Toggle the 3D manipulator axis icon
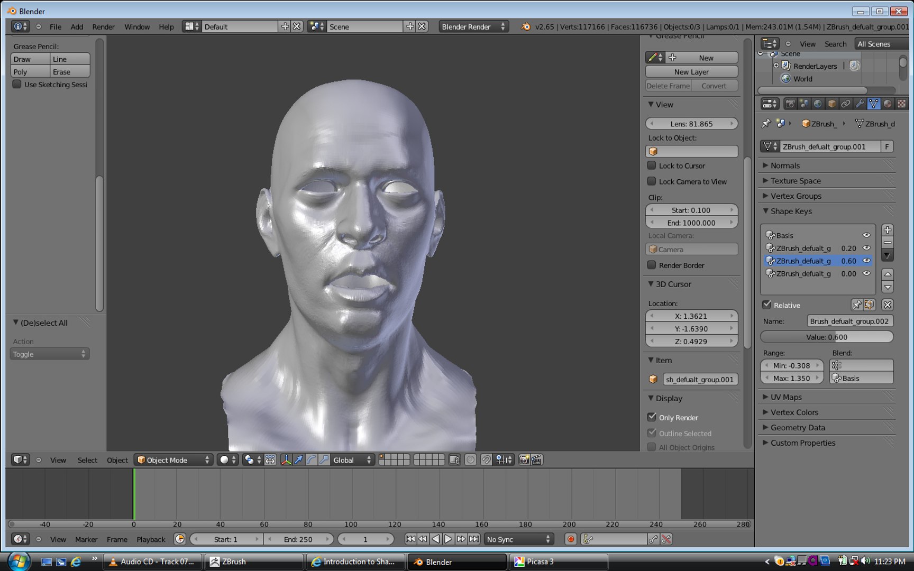The width and height of the screenshot is (914, 571). coord(286,460)
